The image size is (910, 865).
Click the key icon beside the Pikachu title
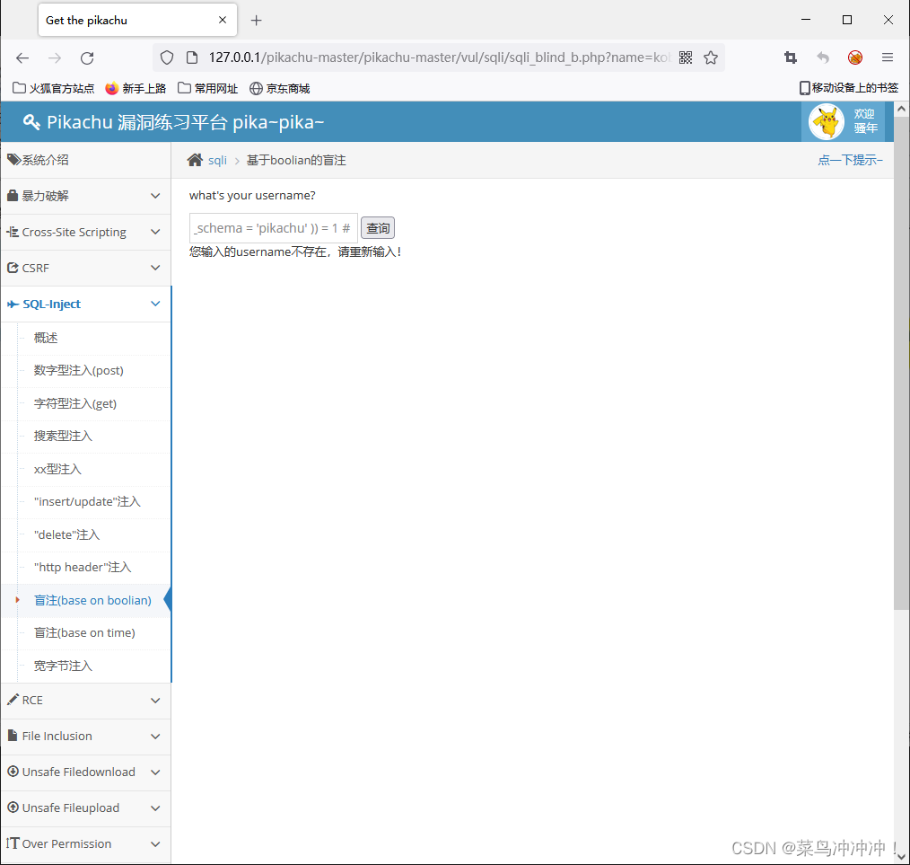click(x=31, y=122)
